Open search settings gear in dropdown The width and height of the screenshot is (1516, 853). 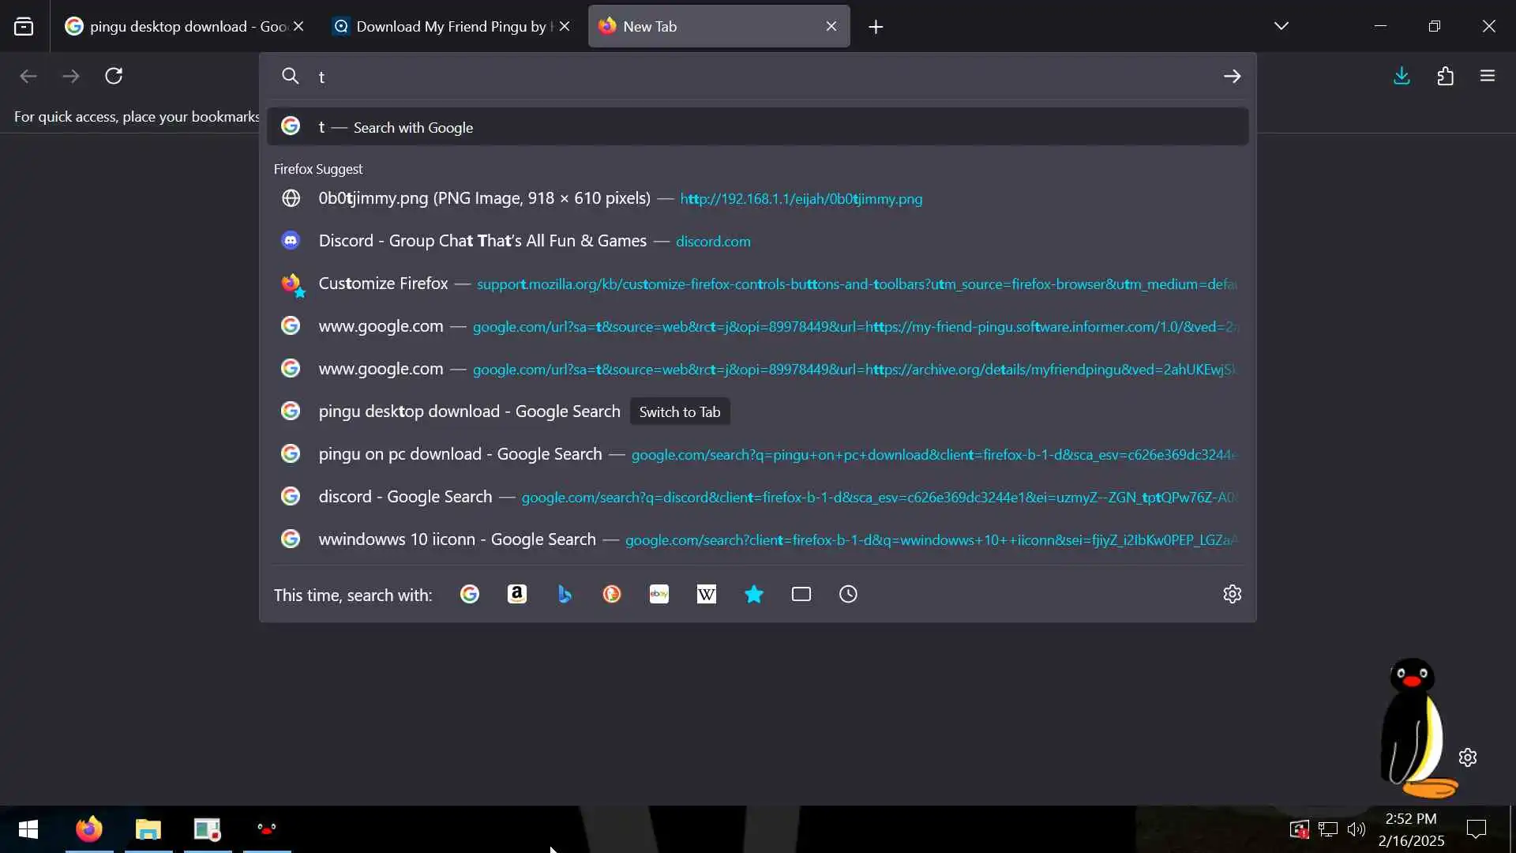(x=1232, y=594)
